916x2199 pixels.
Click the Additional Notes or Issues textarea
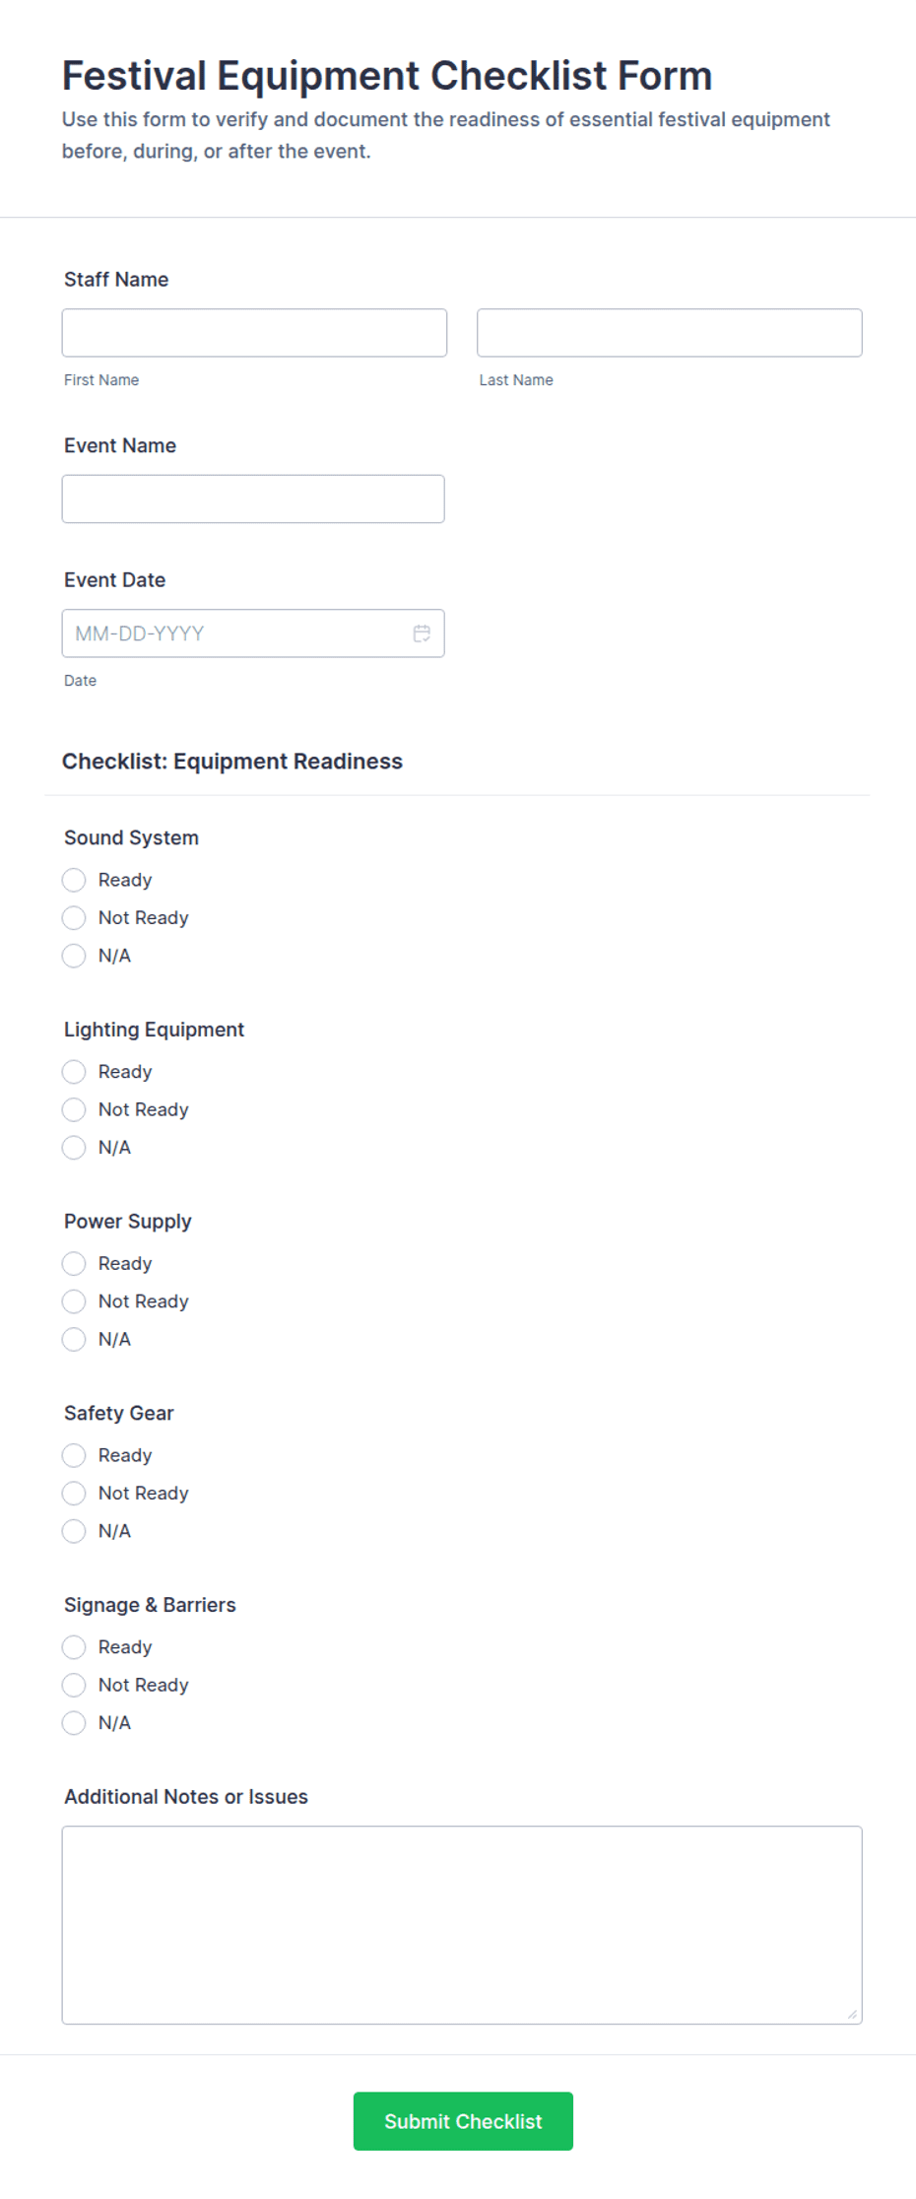coord(462,1925)
